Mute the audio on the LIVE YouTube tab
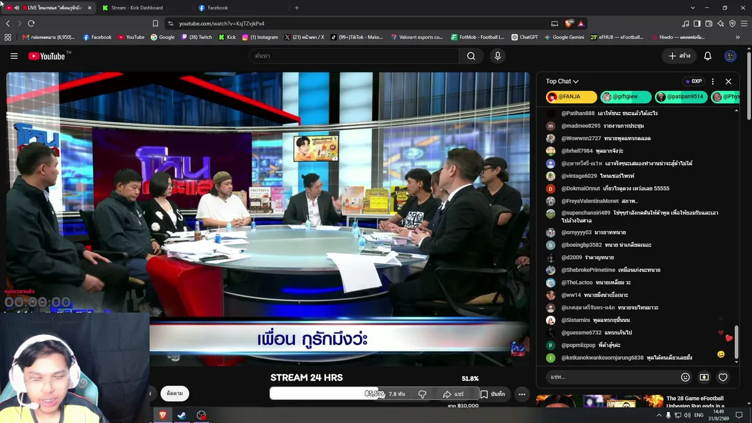Image resolution: width=752 pixels, height=423 pixels. [16, 8]
